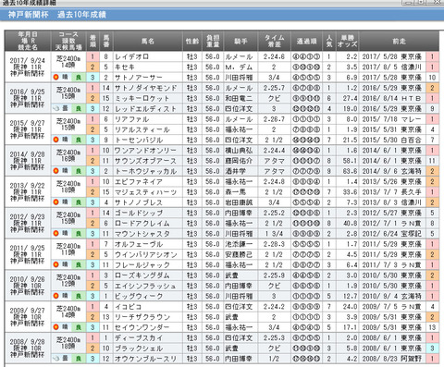Image resolution: width=444 pixels, height=367 pixels.
Task: Select horse name ロードアクレイム
Action: tap(142, 224)
